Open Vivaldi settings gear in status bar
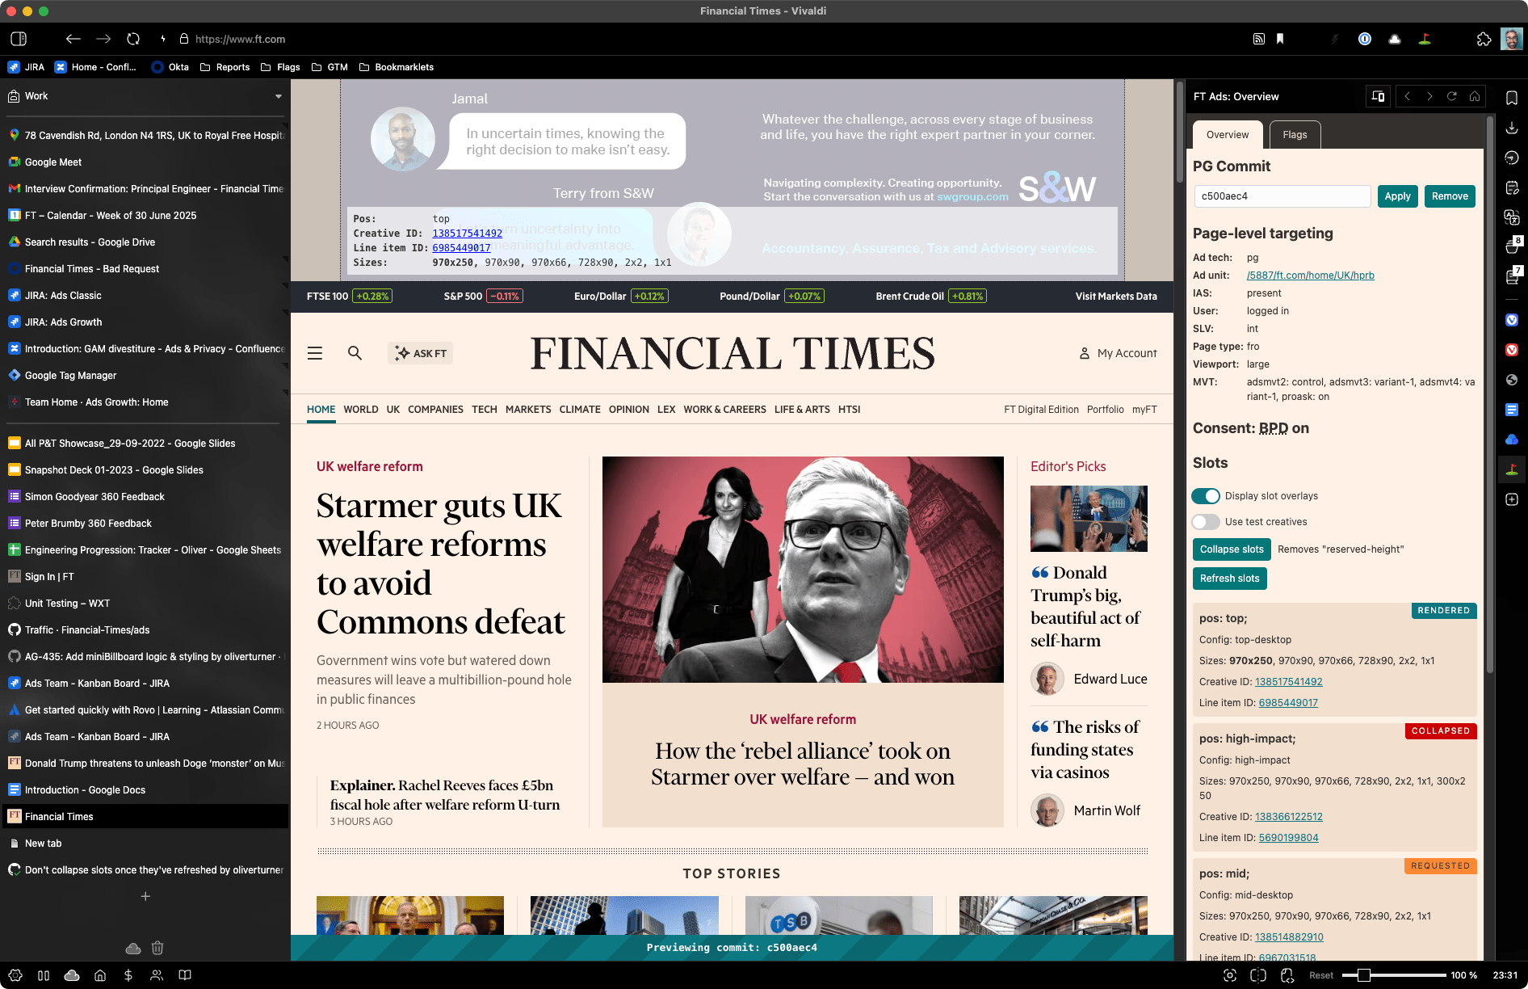 [15, 975]
